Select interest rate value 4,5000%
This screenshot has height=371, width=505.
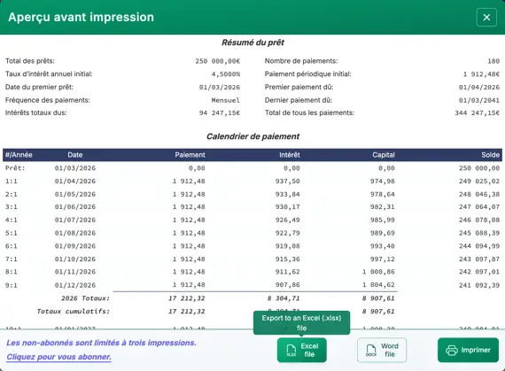(226, 74)
